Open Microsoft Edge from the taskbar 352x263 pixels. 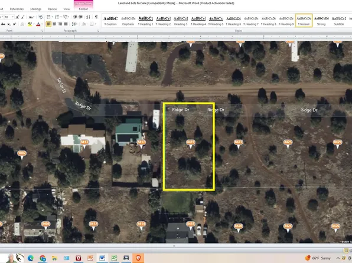click(30, 258)
